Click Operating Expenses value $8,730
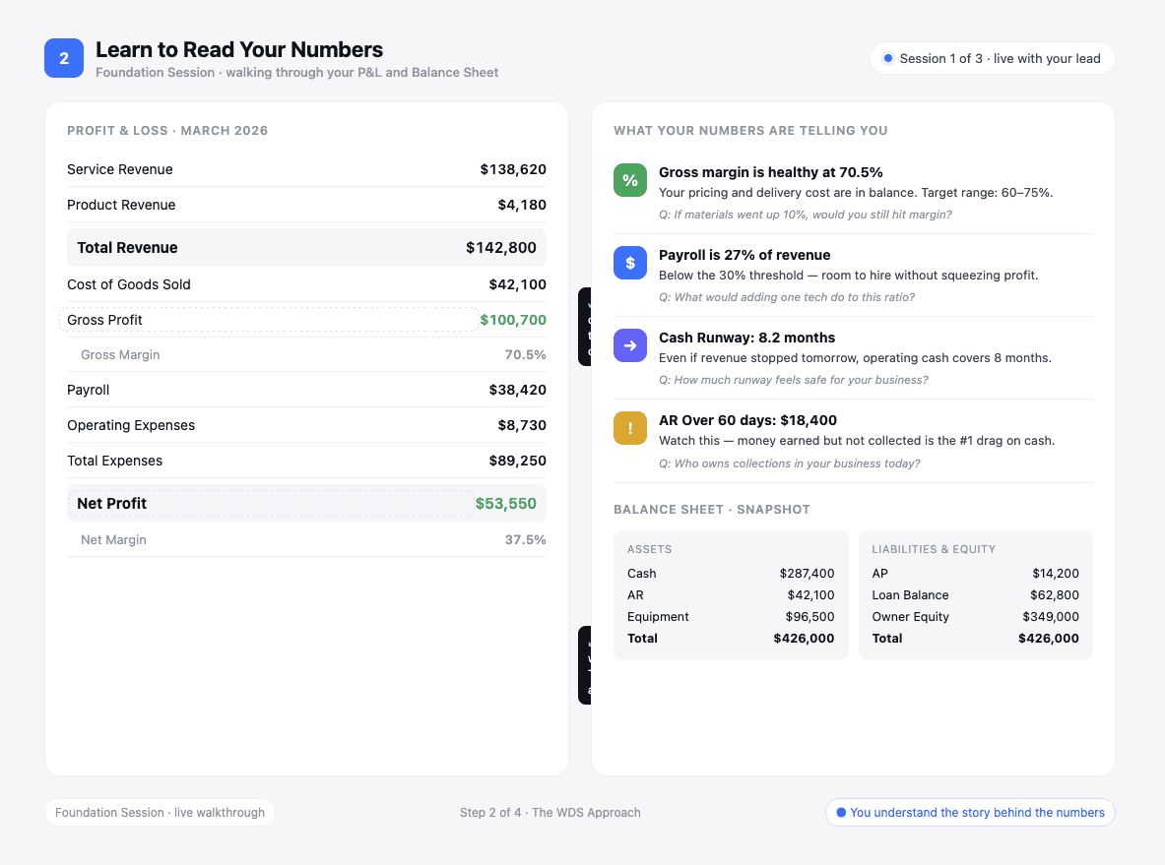 522,425
